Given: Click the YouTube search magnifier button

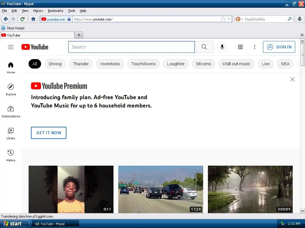Looking at the screenshot, I should (204, 47).
